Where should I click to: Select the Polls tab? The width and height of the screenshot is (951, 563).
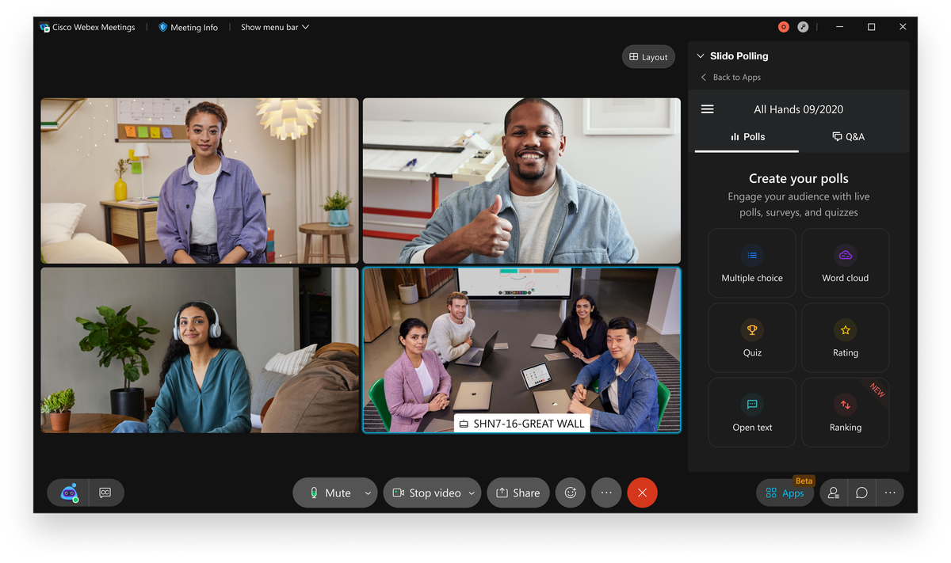click(x=747, y=136)
